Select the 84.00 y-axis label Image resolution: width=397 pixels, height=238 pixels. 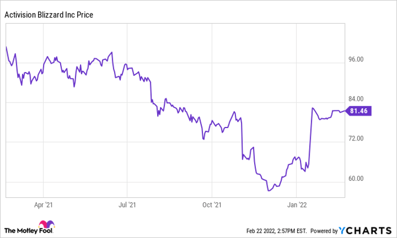coord(358,99)
